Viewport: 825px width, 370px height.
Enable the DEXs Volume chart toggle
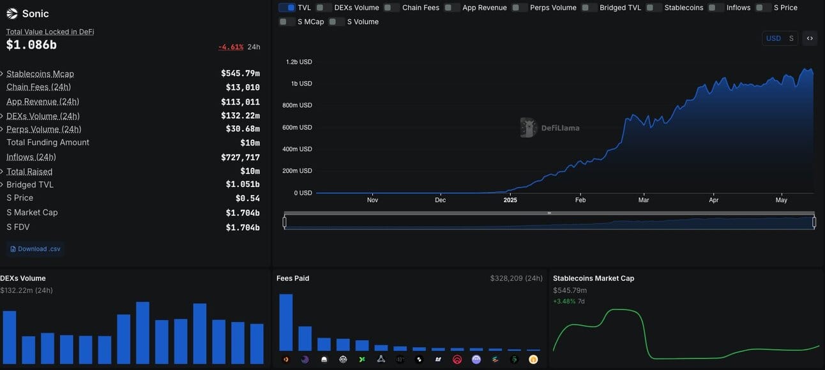click(x=324, y=8)
